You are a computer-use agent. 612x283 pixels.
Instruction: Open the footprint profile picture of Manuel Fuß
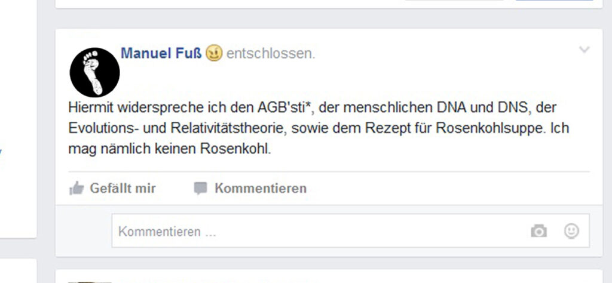[x=94, y=72]
